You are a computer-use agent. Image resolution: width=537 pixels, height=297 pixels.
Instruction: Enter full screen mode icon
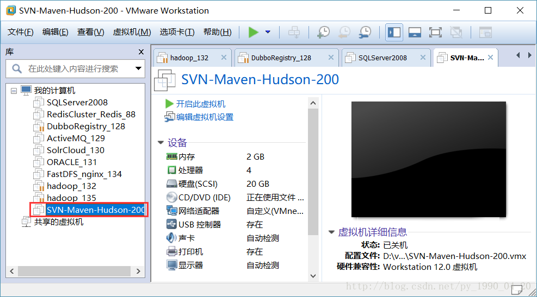pos(435,33)
